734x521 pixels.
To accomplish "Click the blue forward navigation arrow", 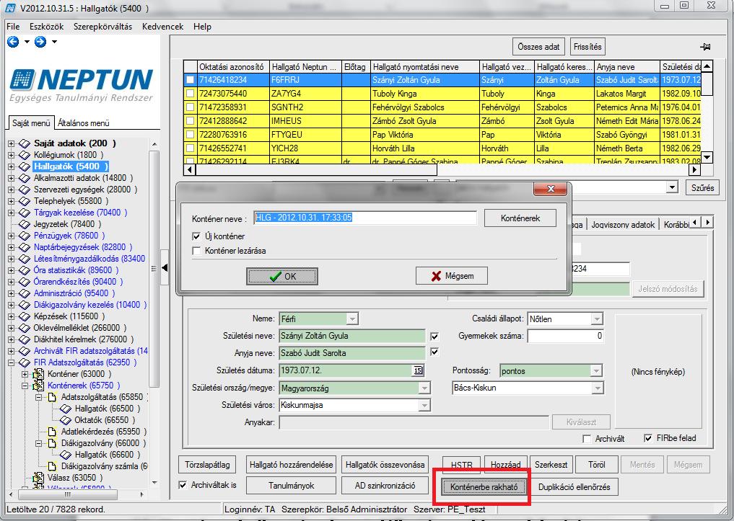I will (40, 42).
